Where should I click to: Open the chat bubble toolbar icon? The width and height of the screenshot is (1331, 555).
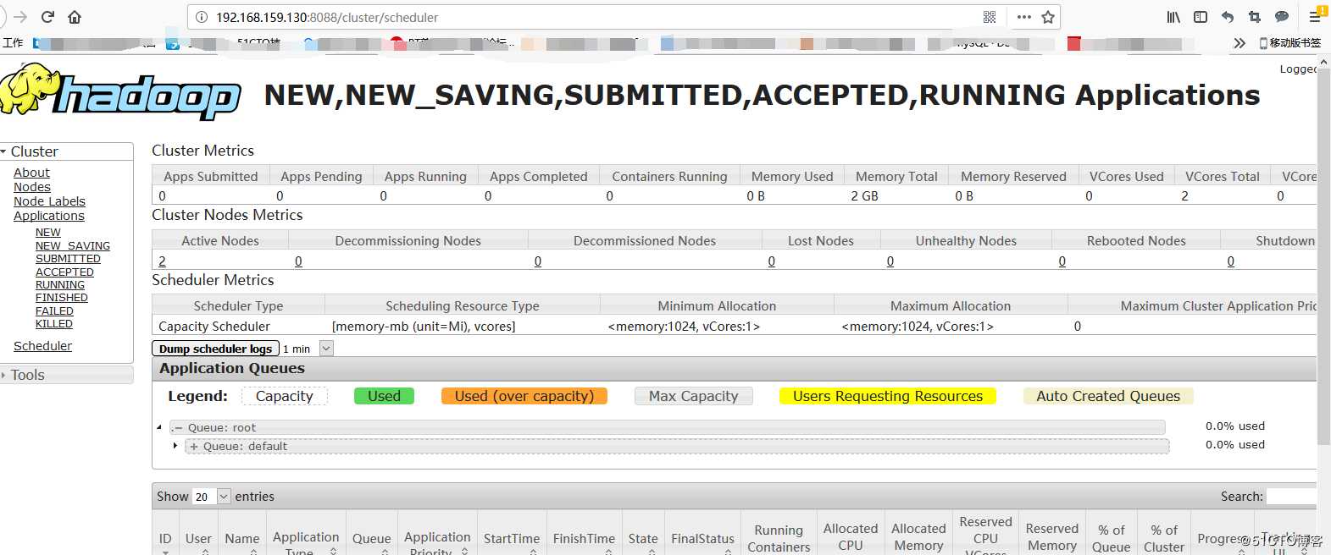1282,17
